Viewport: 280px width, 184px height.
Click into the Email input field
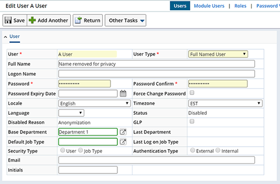click(156, 160)
